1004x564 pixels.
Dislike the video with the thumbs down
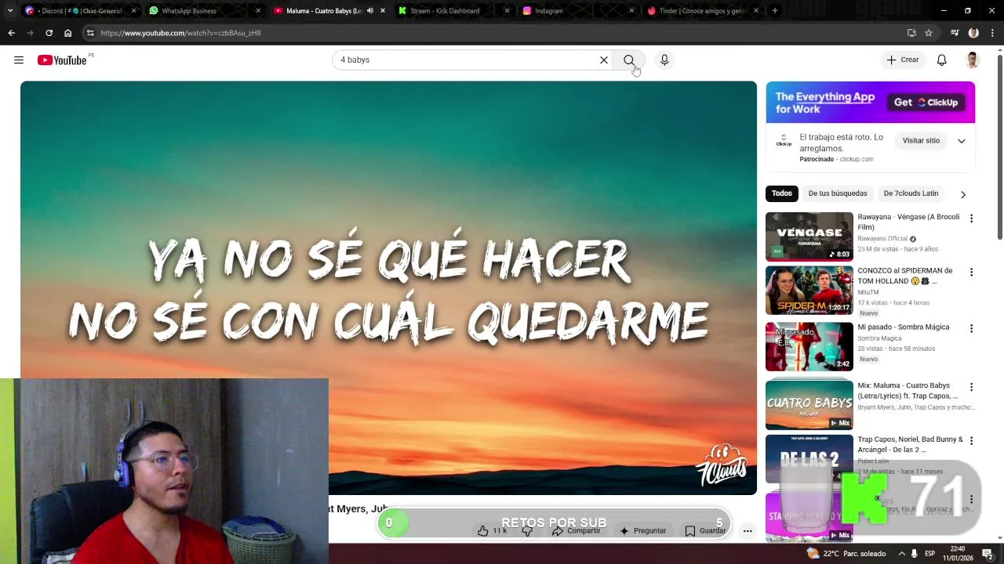point(527,531)
